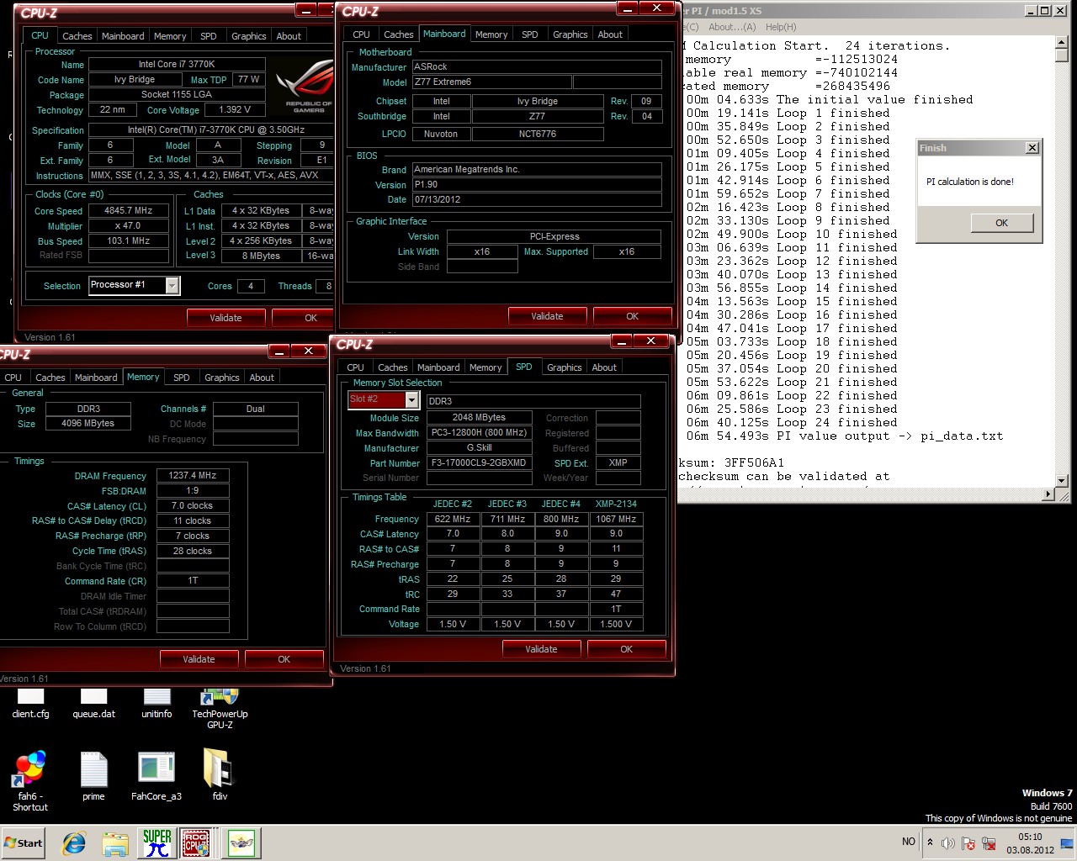1077x861 pixels.
Task: Click Validate in CPU-Z Mainboard window
Action: [547, 316]
